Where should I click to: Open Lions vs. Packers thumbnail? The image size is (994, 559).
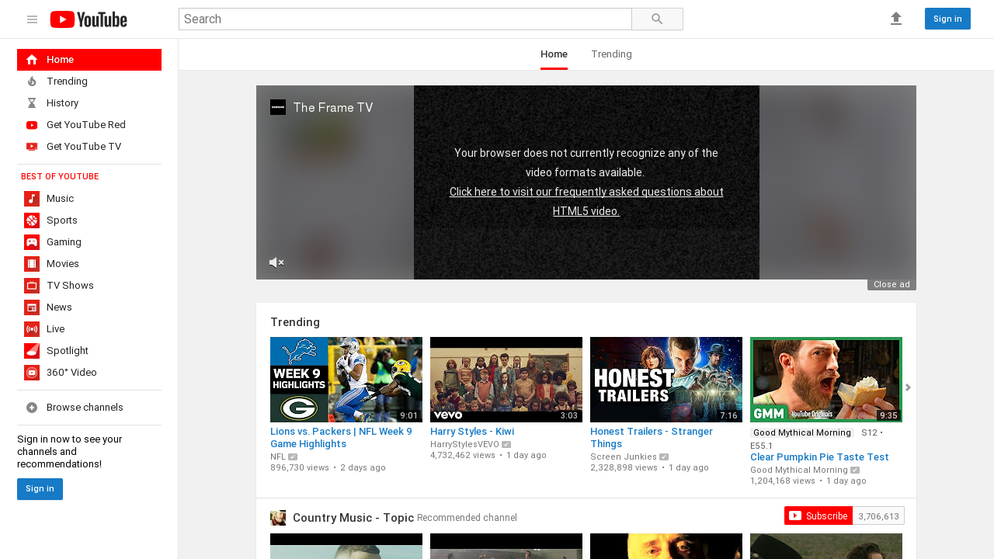(x=346, y=380)
